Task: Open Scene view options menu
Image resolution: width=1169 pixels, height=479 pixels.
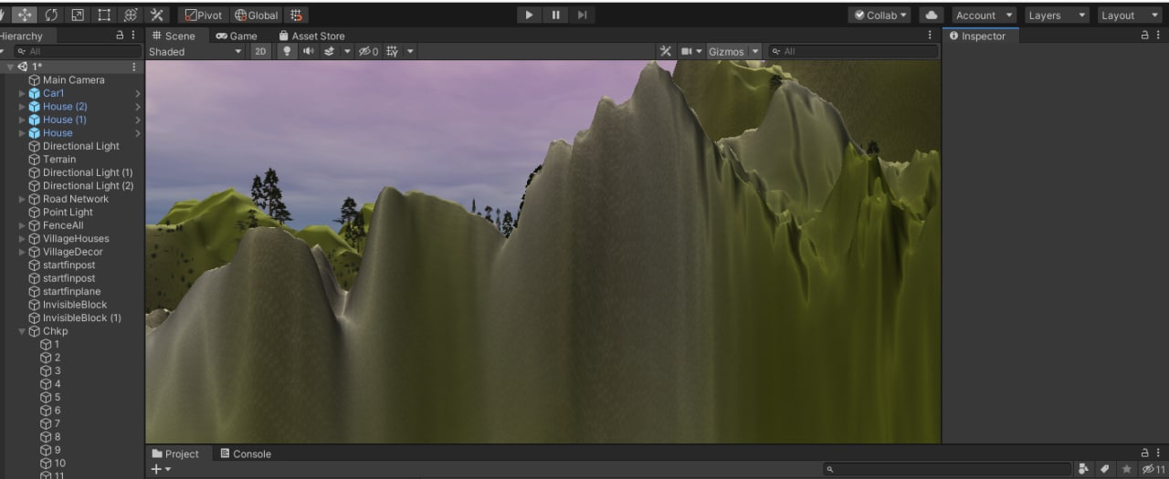Action: (x=931, y=35)
